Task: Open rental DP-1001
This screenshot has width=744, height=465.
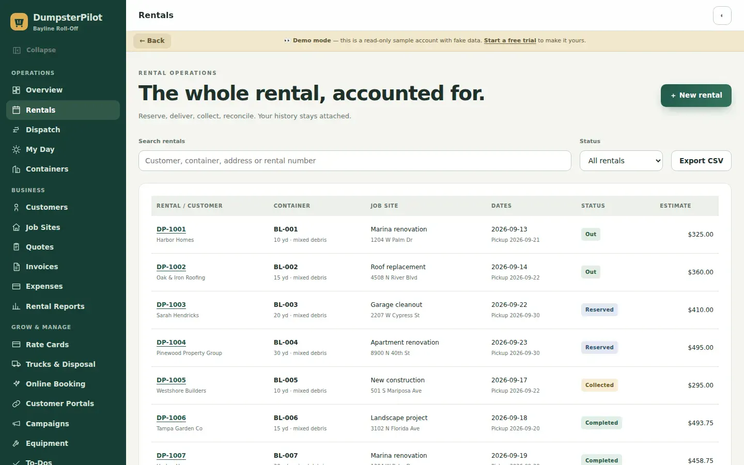Action: point(171,229)
